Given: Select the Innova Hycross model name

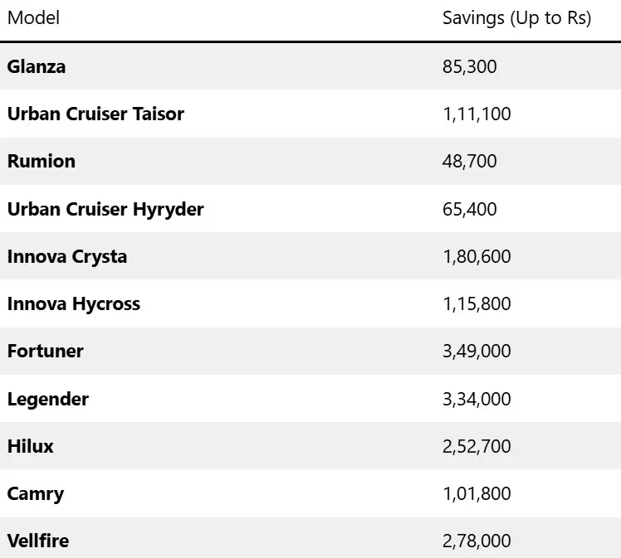Looking at the screenshot, I should pos(74,304).
